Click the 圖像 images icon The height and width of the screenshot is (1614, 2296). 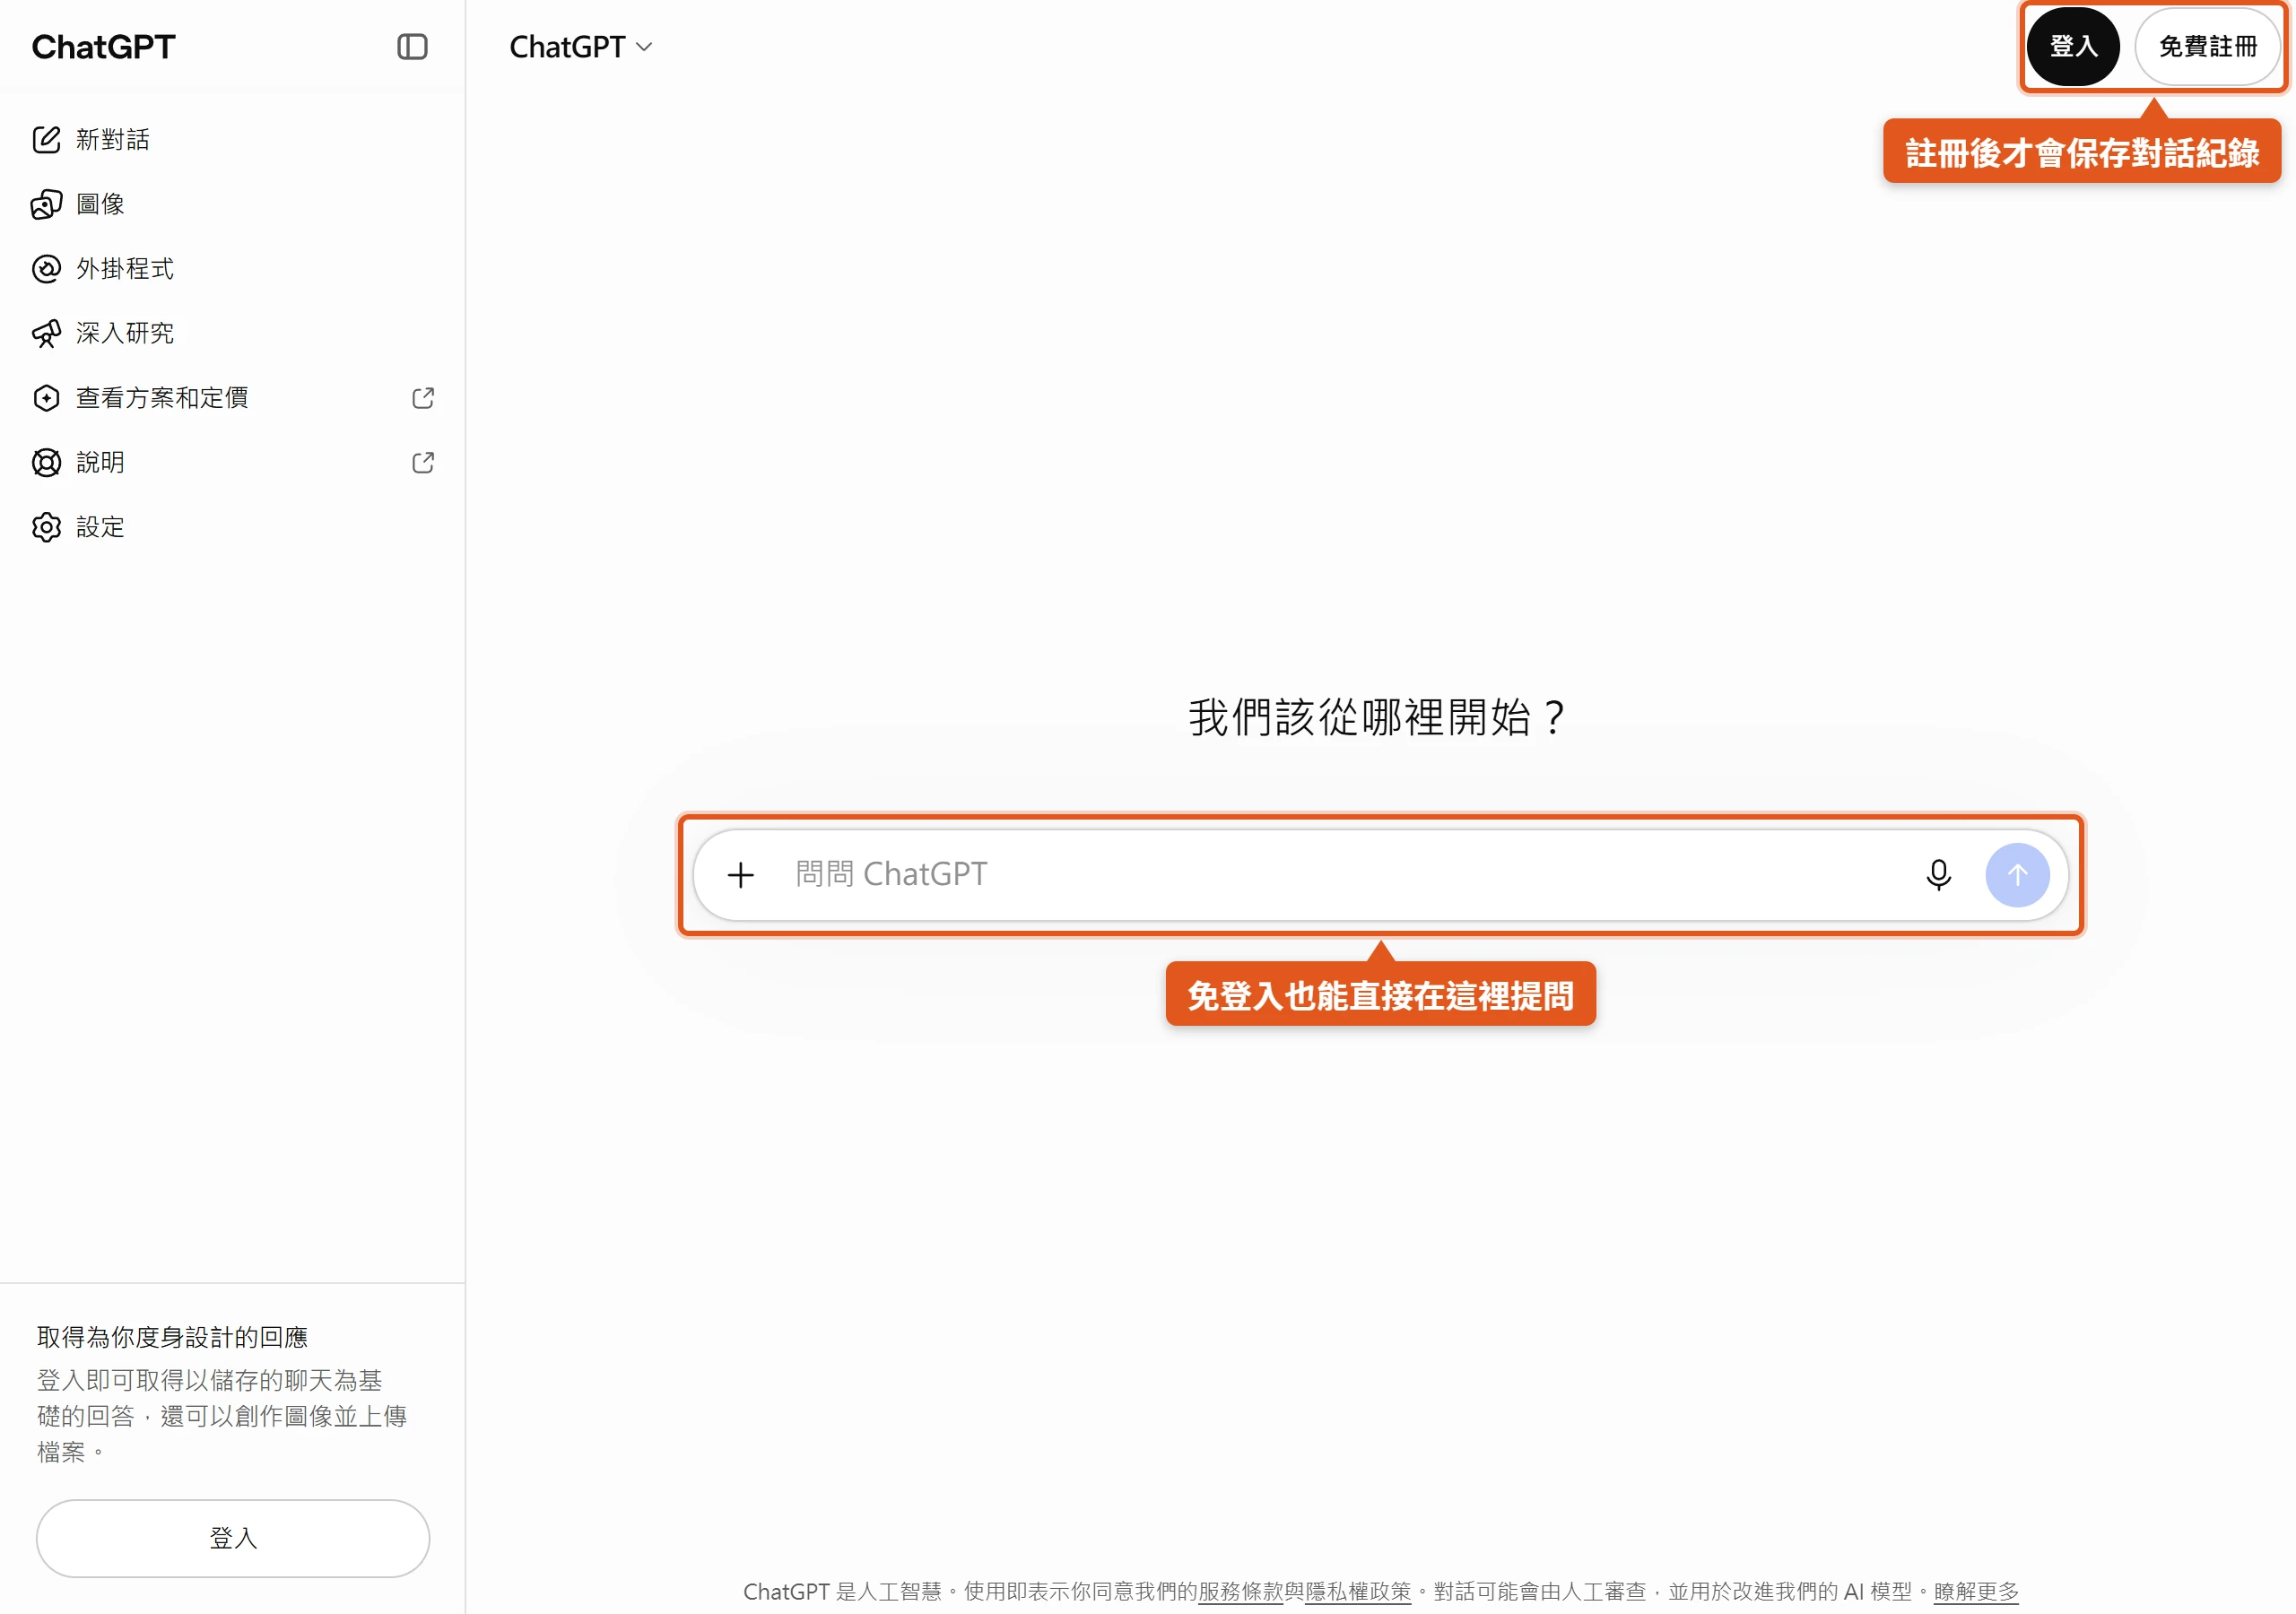click(x=46, y=204)
